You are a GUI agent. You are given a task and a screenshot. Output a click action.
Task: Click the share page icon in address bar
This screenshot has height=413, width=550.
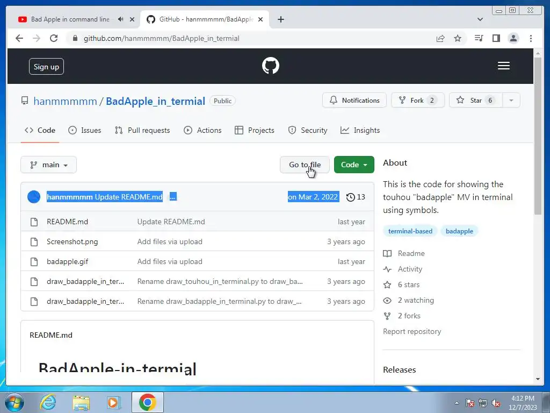click(x=440, y=38)
